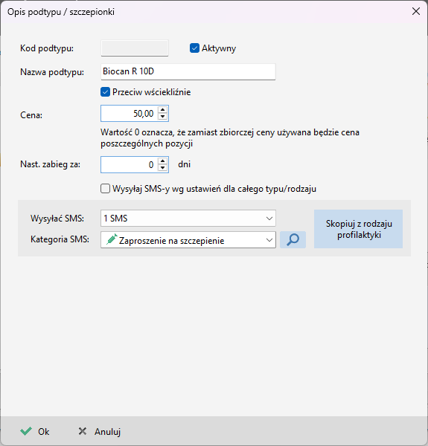The image size is (428, 446).
Task: Cancel dialog with Anuluj button
Action: tap(100, 431)
